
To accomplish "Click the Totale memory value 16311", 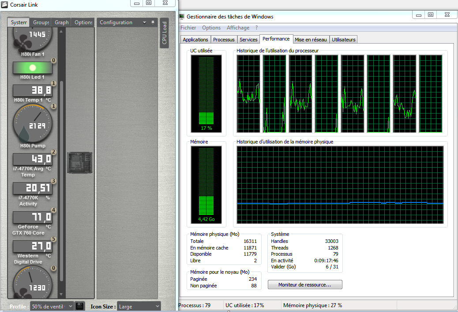I will point(250,241).
